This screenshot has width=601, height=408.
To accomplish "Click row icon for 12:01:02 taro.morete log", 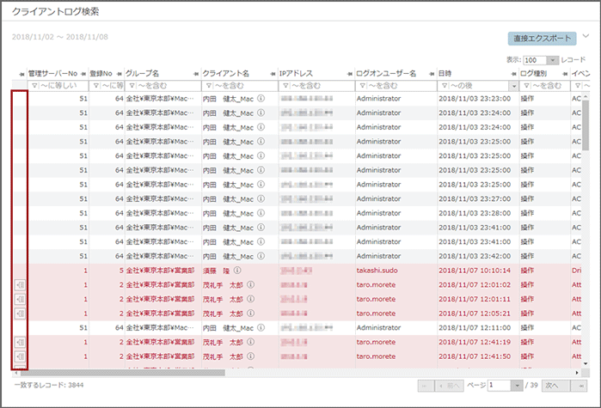I will [x=20, y=284].
